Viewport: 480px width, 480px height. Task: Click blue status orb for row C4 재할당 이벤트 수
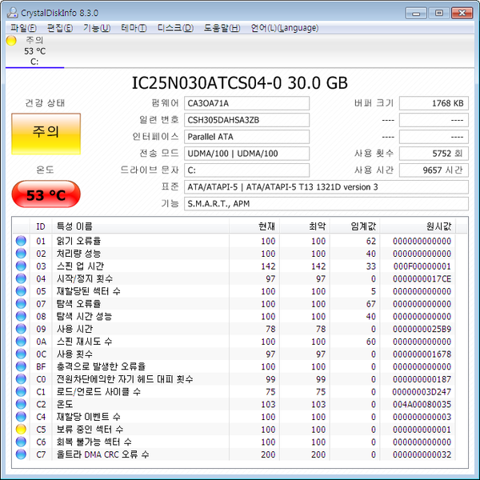21,417
